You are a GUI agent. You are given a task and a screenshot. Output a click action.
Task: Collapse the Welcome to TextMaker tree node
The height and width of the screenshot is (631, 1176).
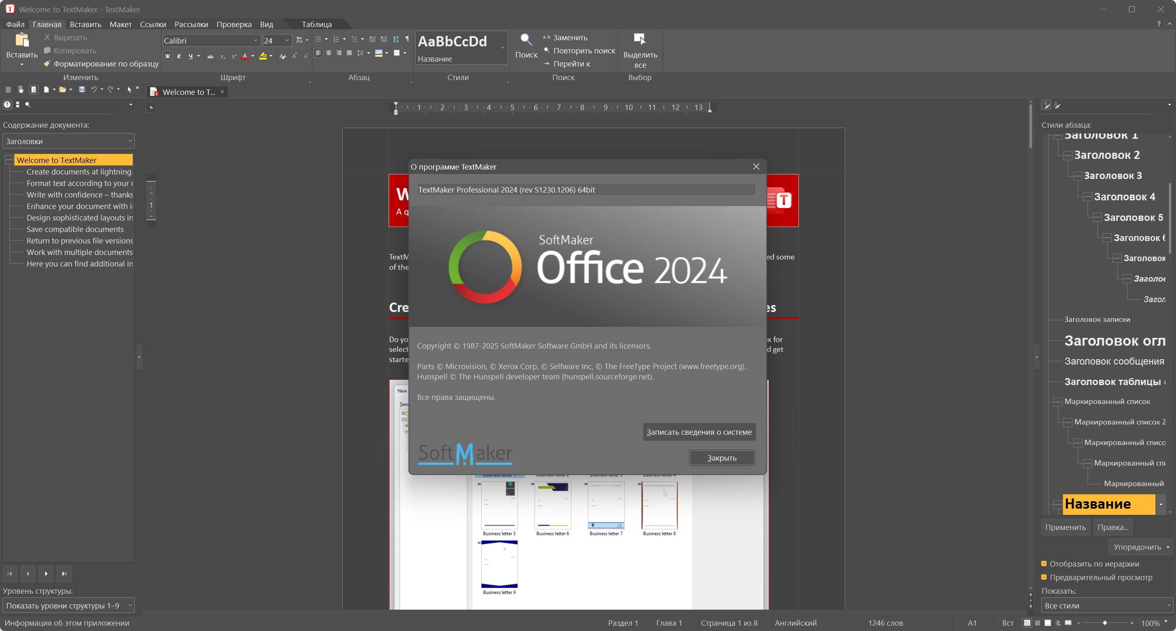pyautogui.click(x=9, y=160)
